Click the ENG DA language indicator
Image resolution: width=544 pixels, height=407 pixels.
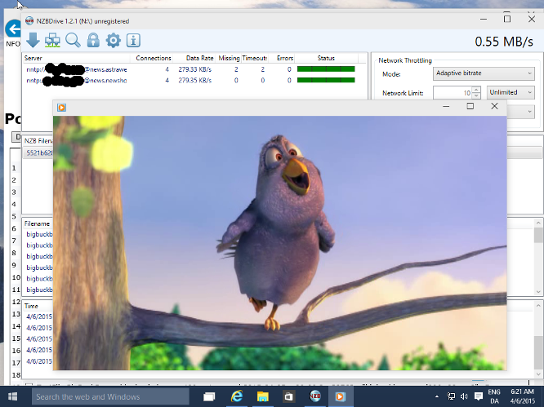pos(494,396)
